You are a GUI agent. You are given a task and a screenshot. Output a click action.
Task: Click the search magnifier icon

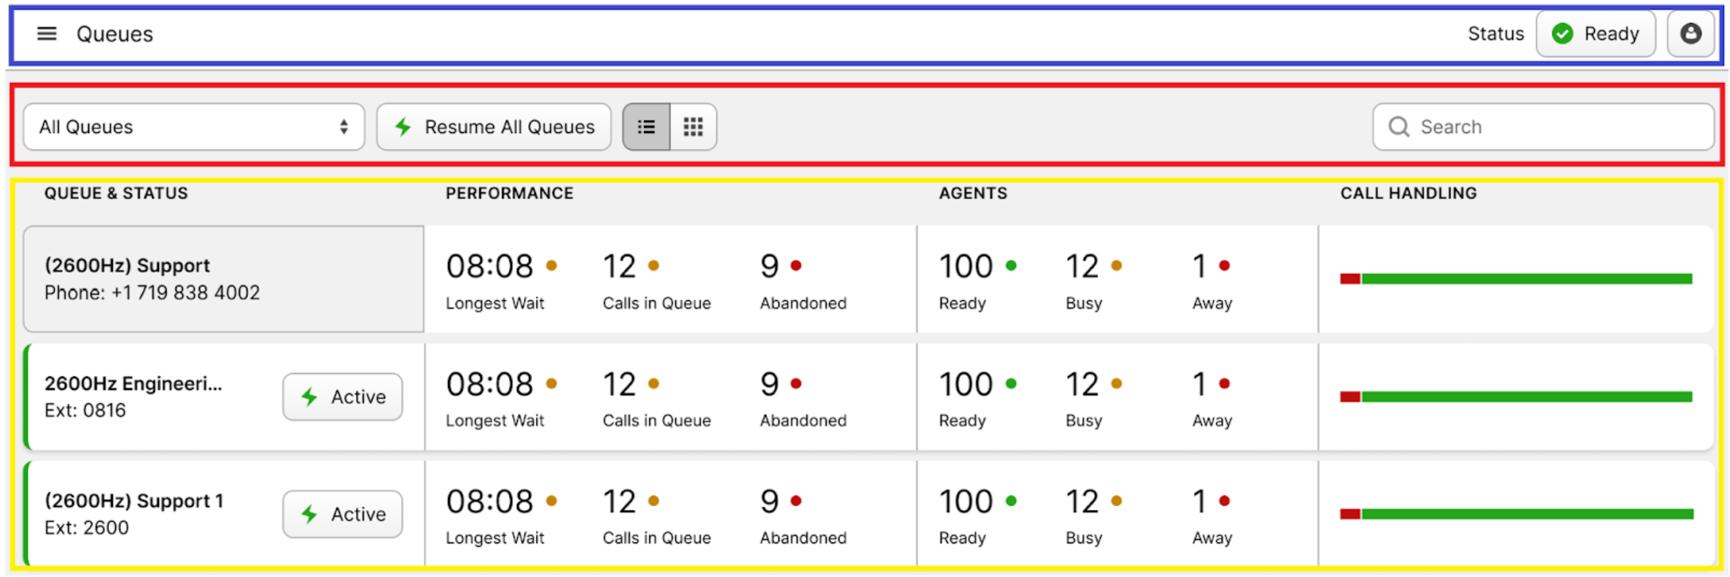(1398, 127)
